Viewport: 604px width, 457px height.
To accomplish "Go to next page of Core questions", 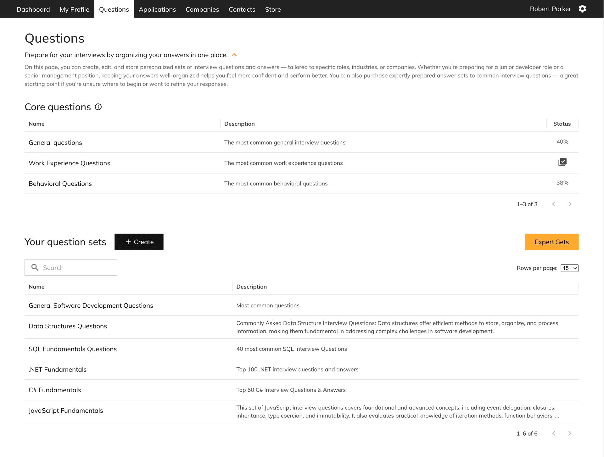I will tap(570, 204).
